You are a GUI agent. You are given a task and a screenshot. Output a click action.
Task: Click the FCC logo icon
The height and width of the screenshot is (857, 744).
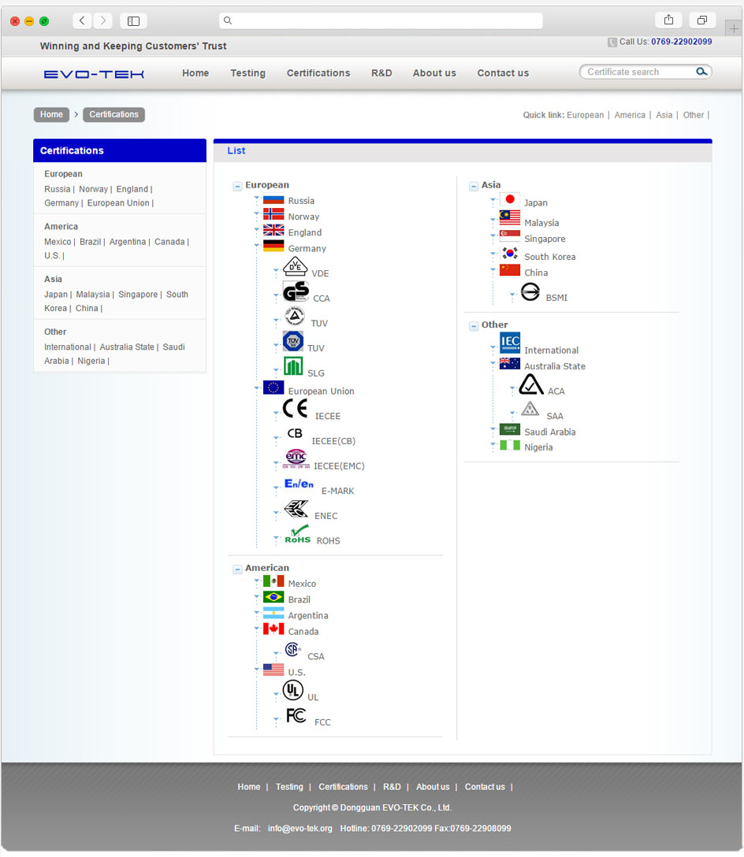(296, 716)
